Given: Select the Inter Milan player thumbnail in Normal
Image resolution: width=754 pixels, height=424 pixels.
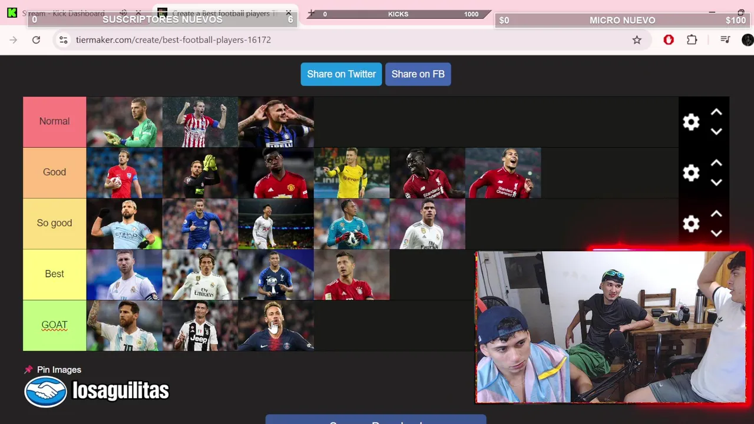Looking at the screenshot, I should (276, 122).
